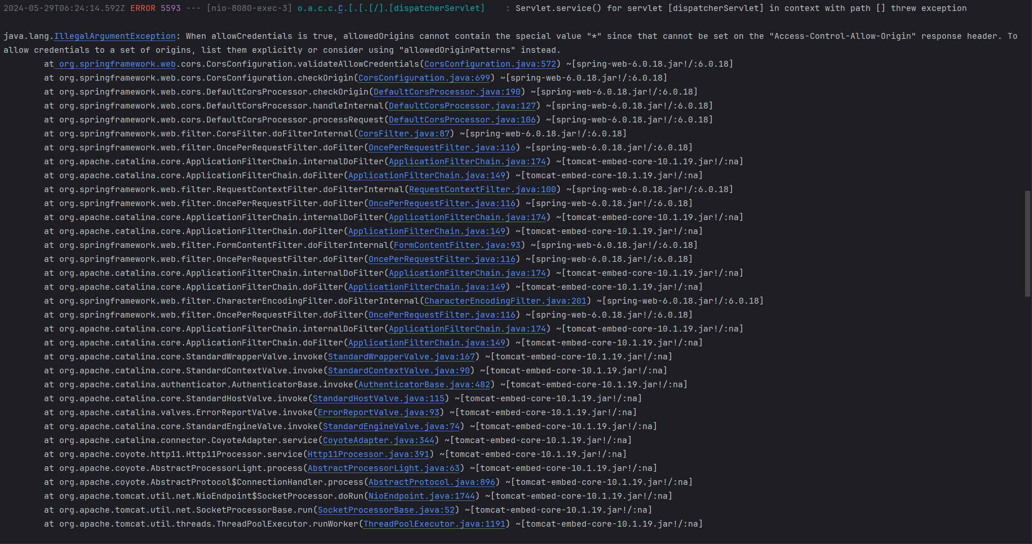The width and height of the screenshot is (1032, 544).
Task: Jump to StandardContextValve.java:90
Action: pyautogui.click(x=399, y=371)
